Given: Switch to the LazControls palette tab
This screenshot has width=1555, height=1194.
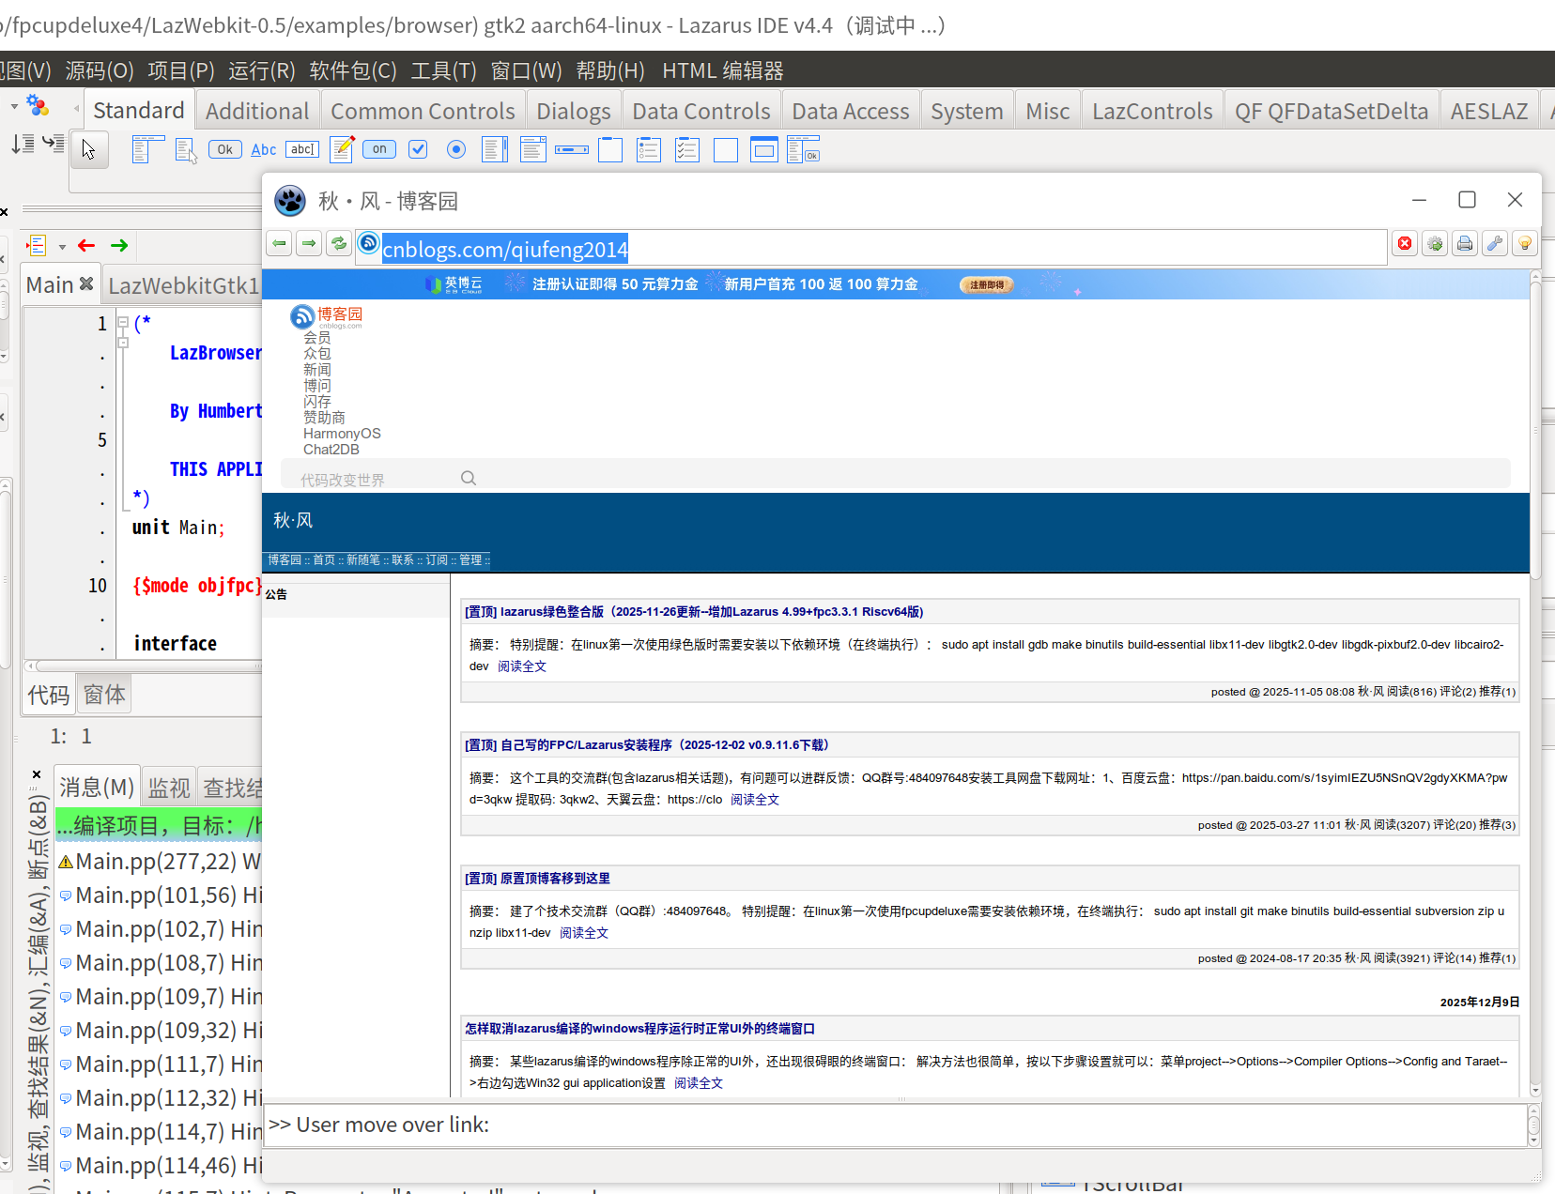Looking at the screenshot, I should (1152, 112).
